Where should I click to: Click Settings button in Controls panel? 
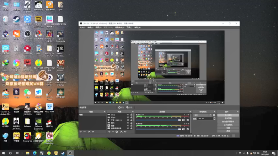[228, 128]
